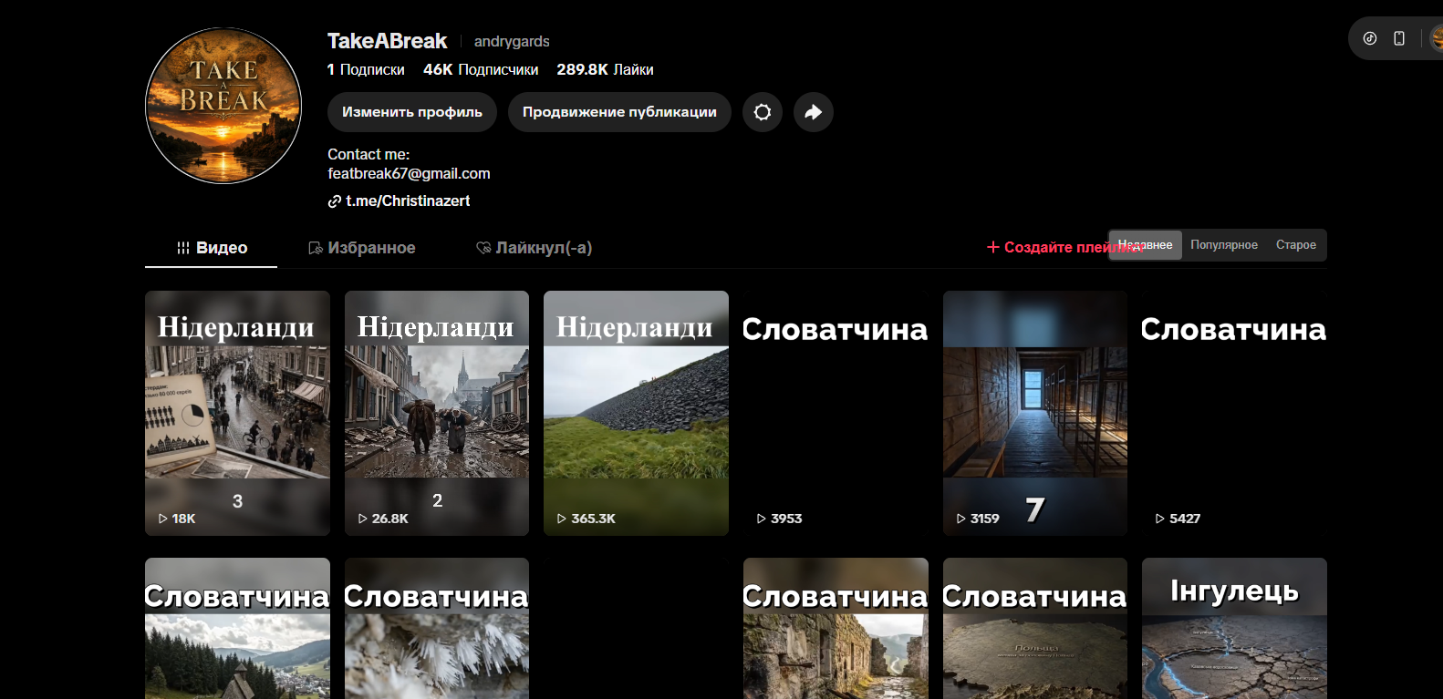
Task: Open the Словатчина video with 5427 views
Action: (x=1234, y=413)
